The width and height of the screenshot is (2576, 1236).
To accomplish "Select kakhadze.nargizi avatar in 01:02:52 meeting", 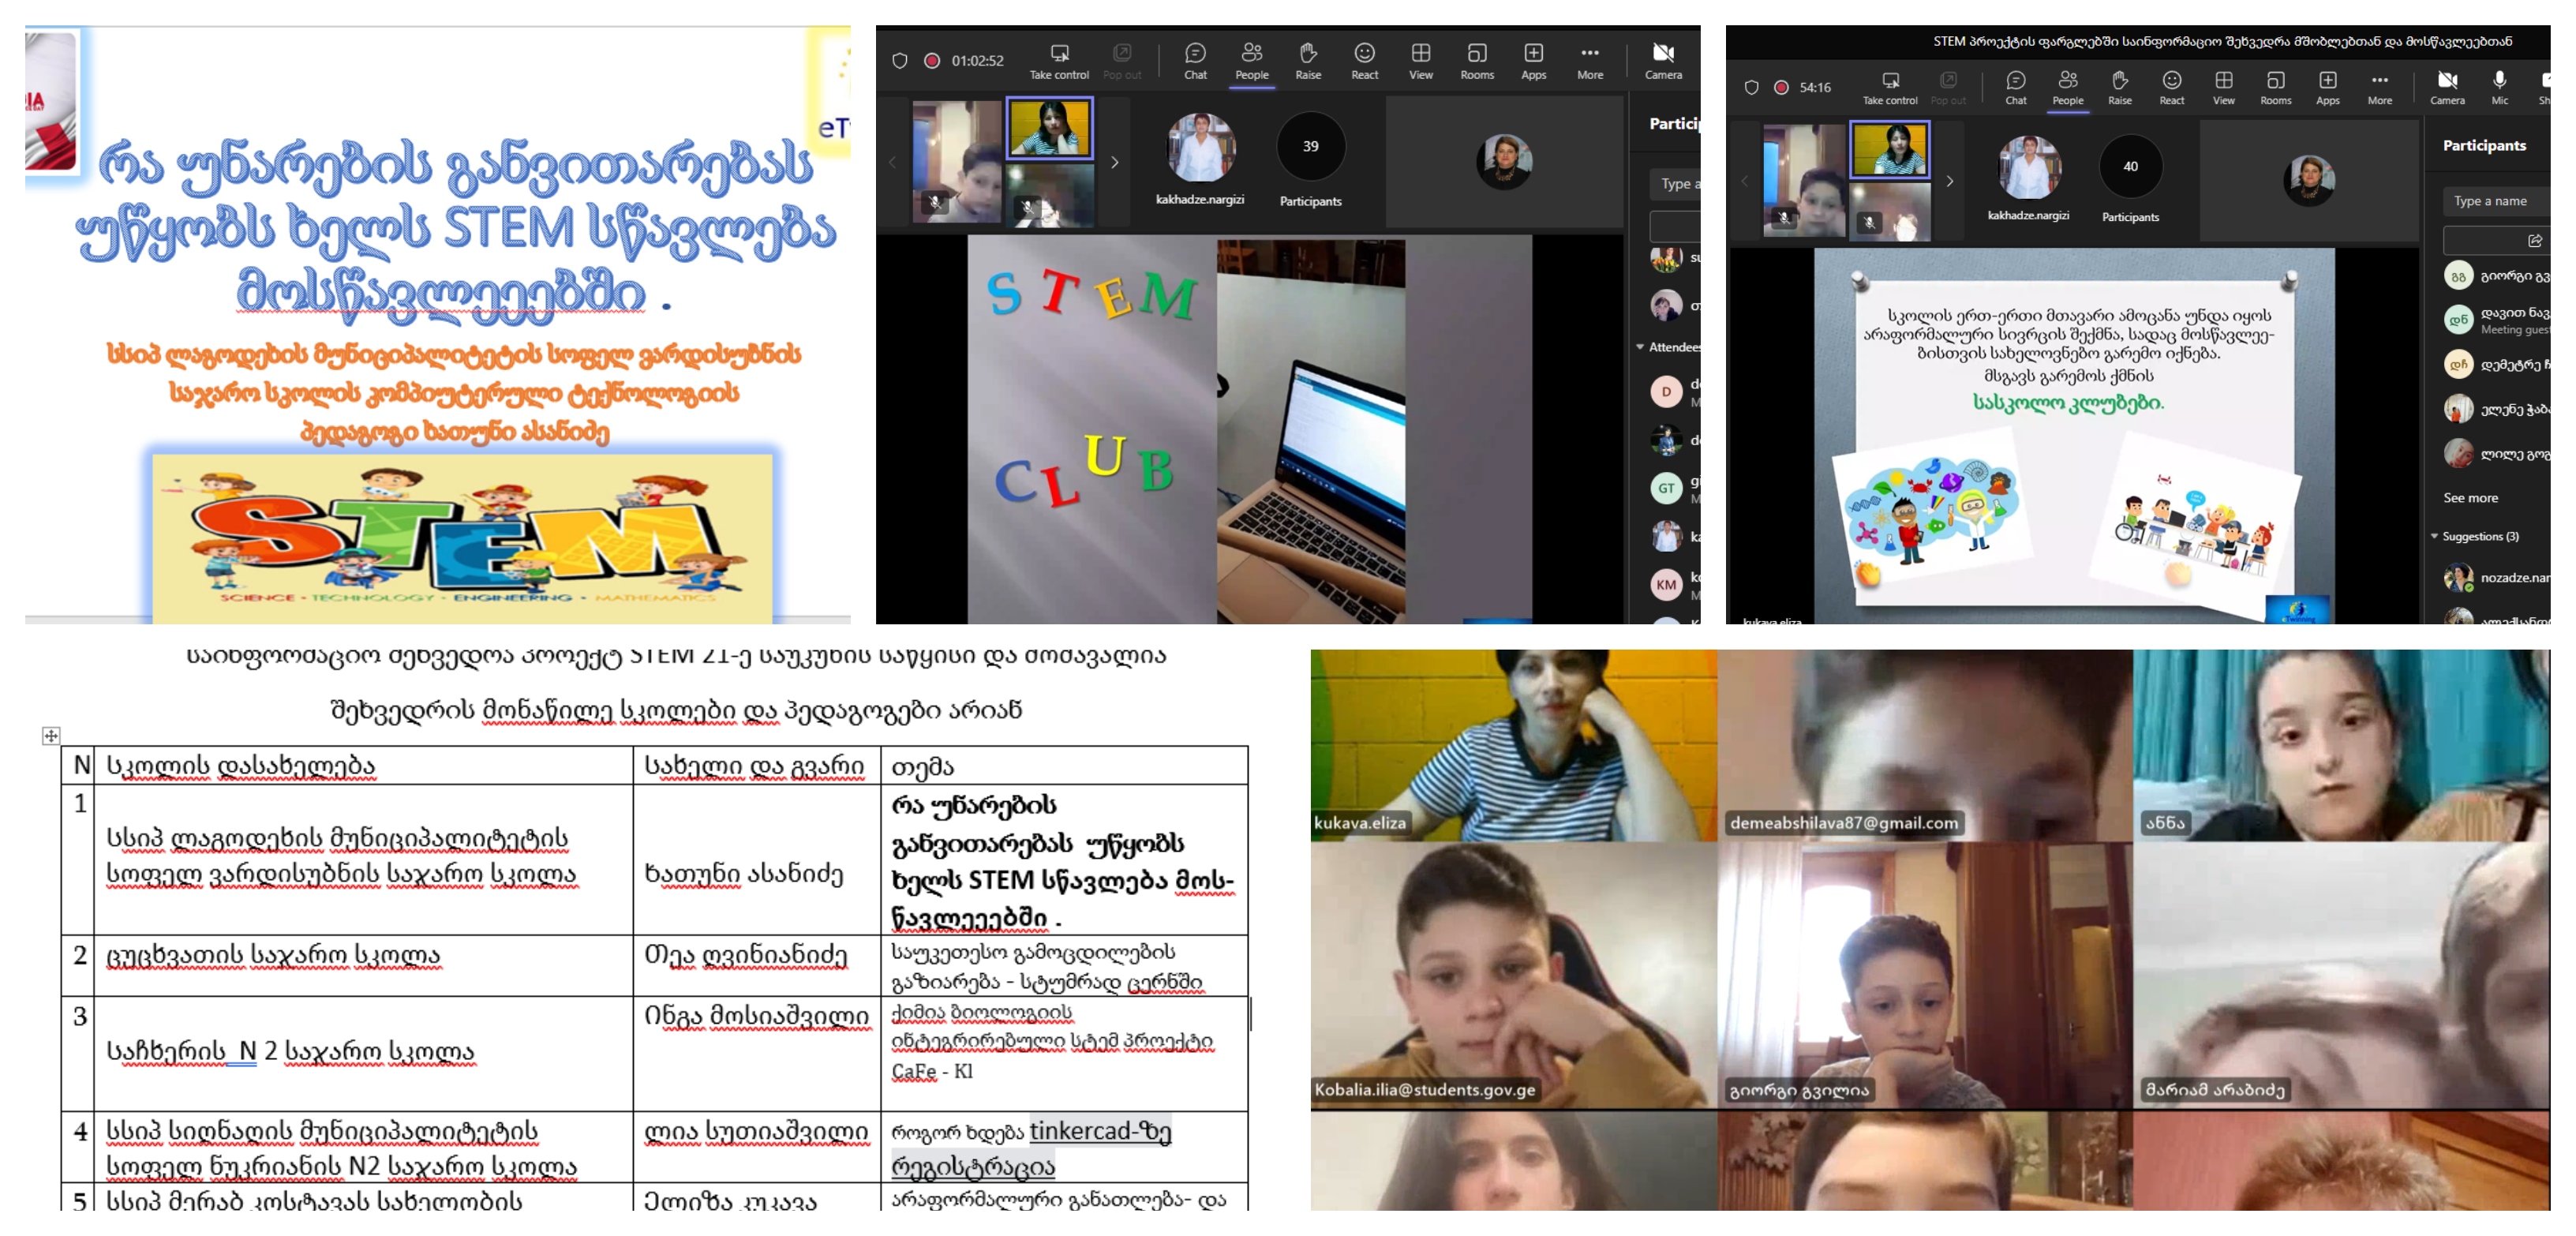I will pos(1200,148).
